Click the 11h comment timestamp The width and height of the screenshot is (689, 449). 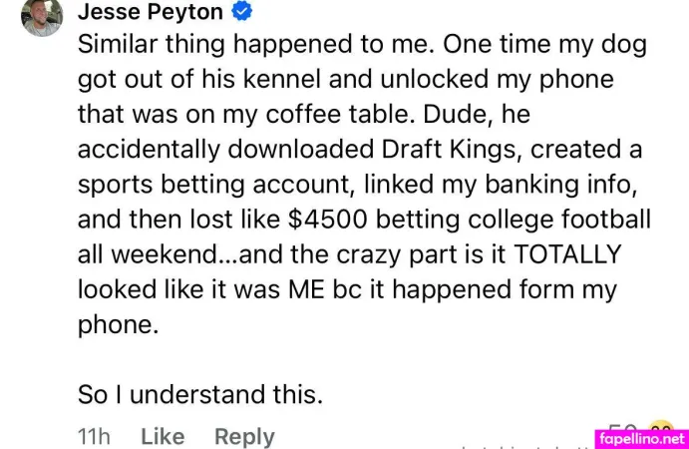coord(95,436)
